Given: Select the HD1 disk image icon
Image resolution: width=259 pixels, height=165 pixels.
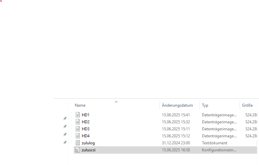Looking at the screenshot, I should coord(78,115).
